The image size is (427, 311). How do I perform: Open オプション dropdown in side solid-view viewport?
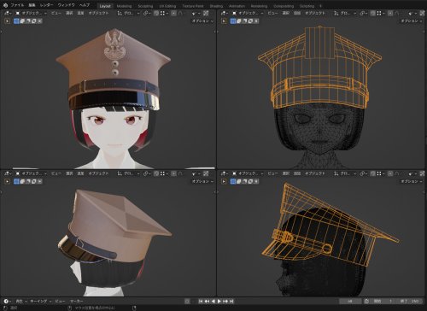coord(202,181)
